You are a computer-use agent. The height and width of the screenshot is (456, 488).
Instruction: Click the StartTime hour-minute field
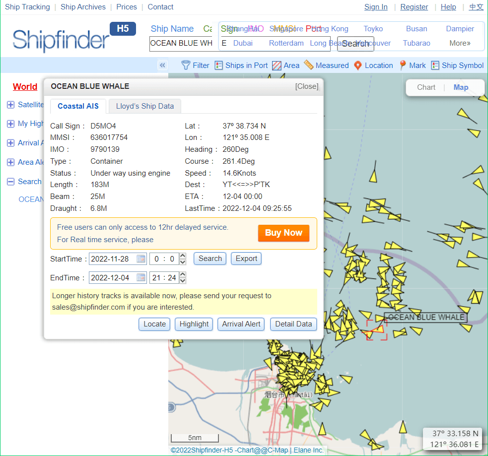164,259
